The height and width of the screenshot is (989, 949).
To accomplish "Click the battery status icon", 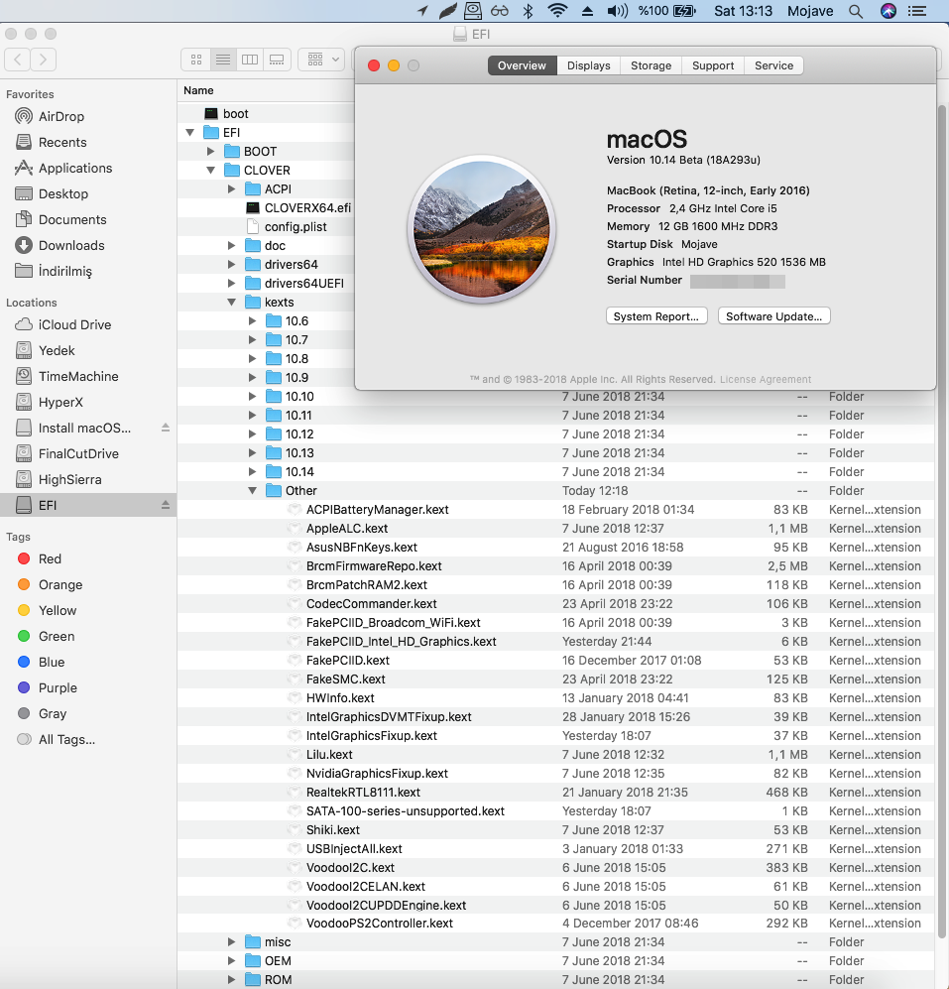I will click(x=684, y=11).
